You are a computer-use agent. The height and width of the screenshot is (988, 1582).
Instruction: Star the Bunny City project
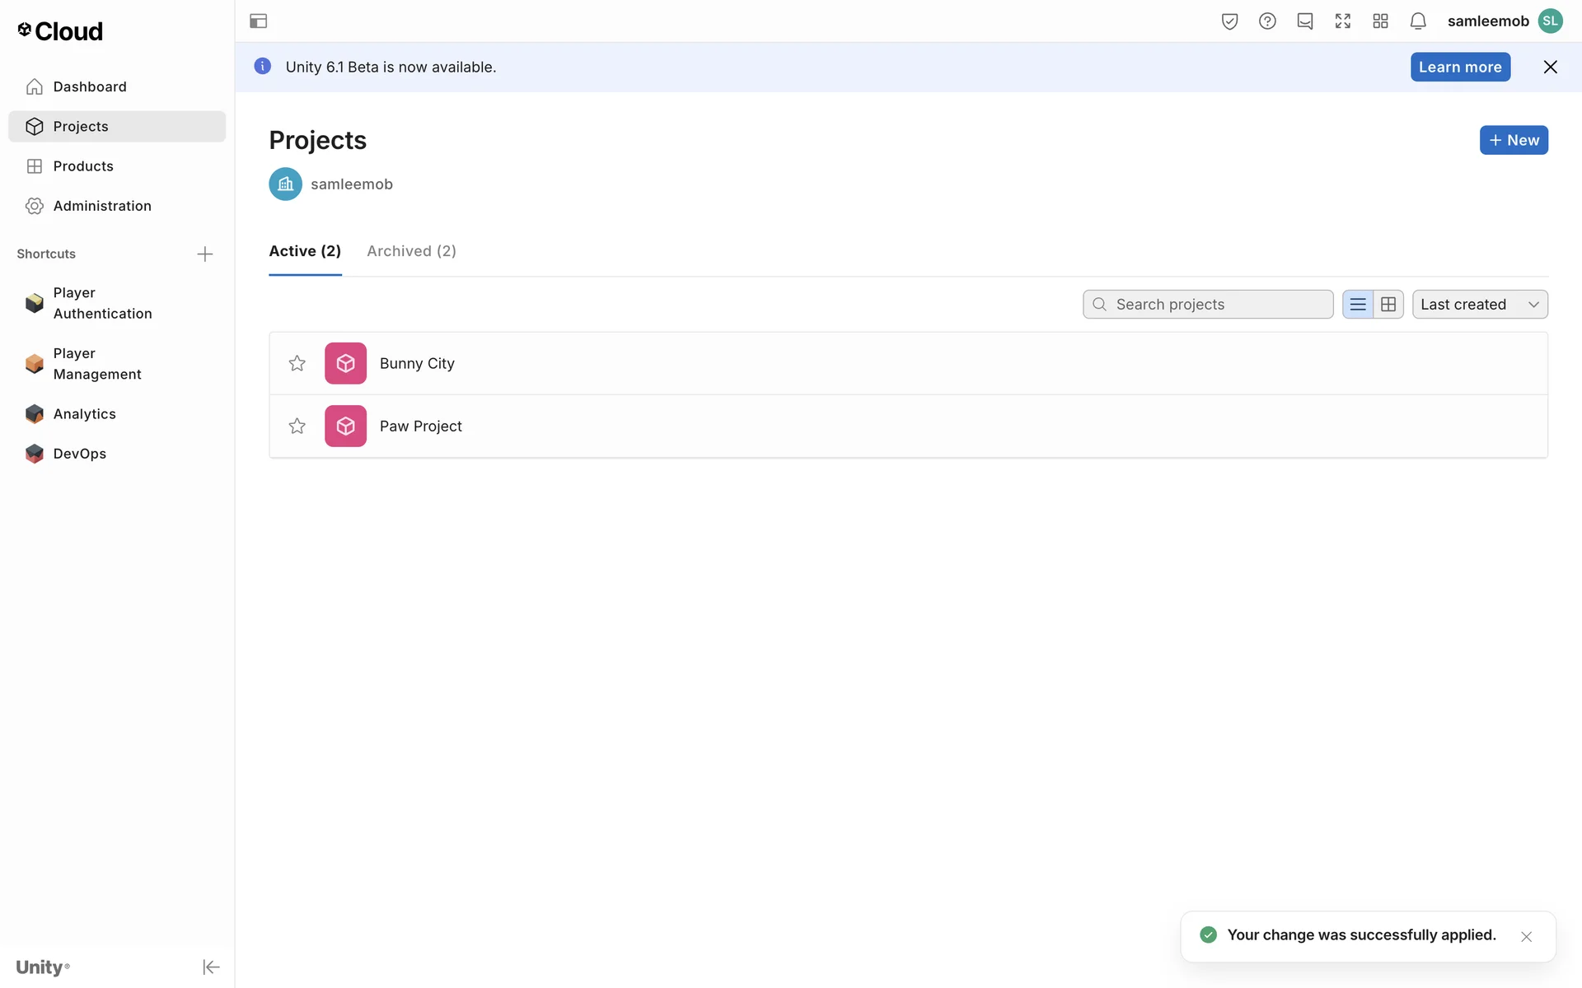pos(297,363)
